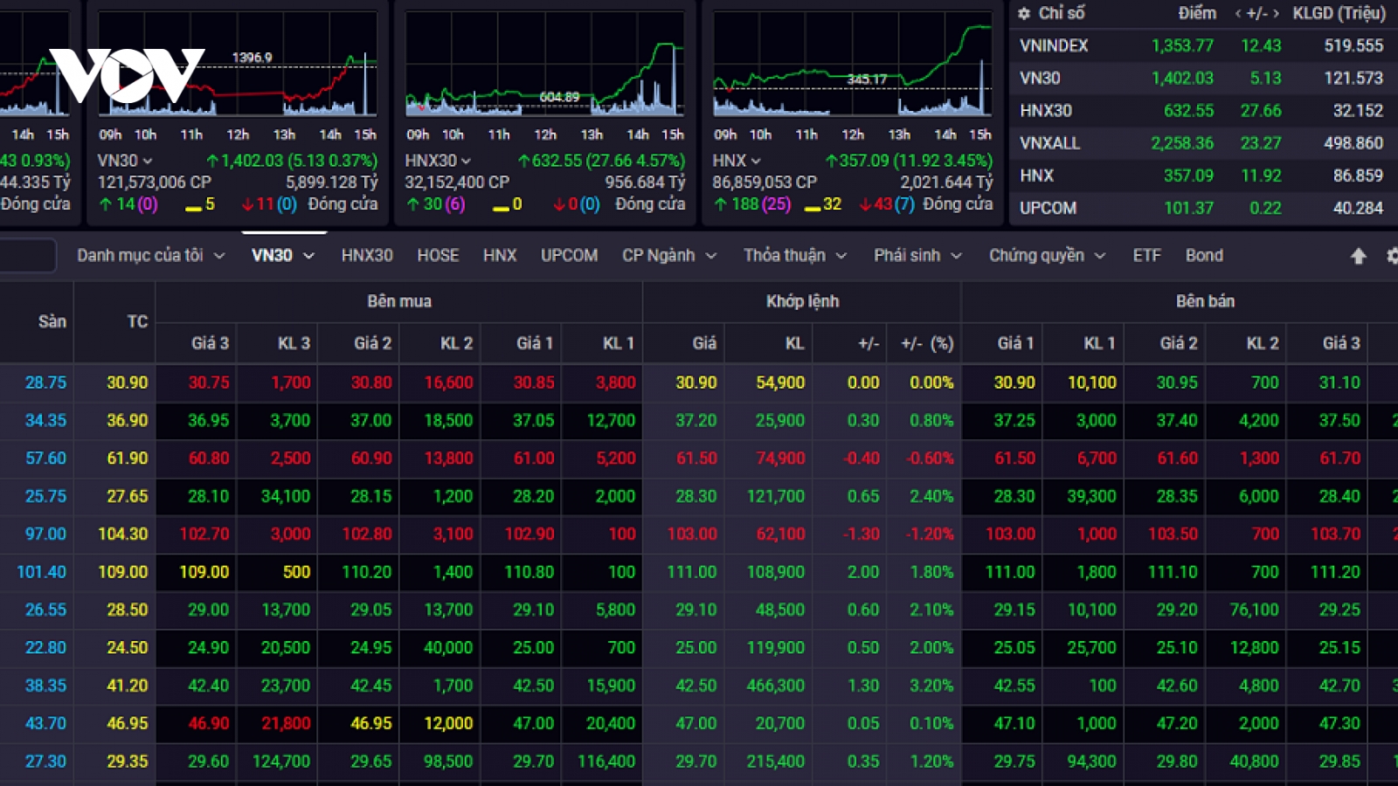Expand the HNX30 chart index dropdown

point(466,161)
